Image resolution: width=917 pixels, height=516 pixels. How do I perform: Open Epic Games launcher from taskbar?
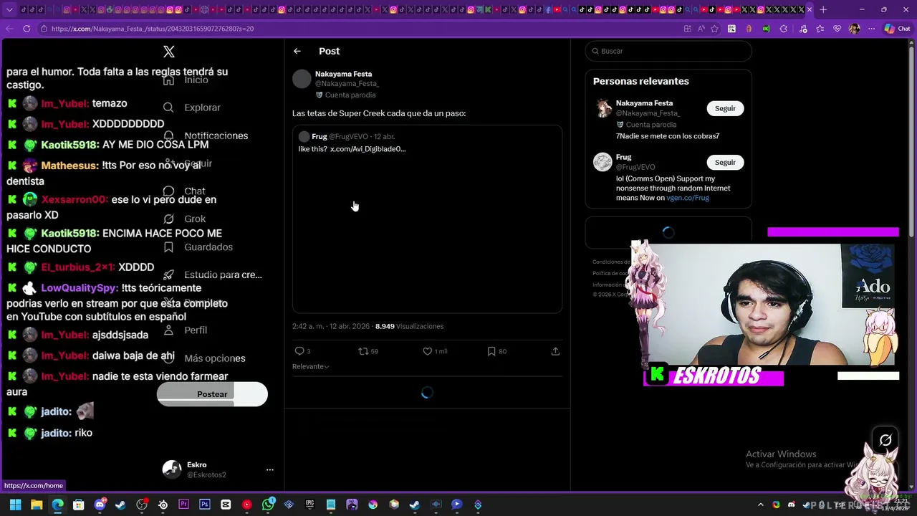coord(309,505)
